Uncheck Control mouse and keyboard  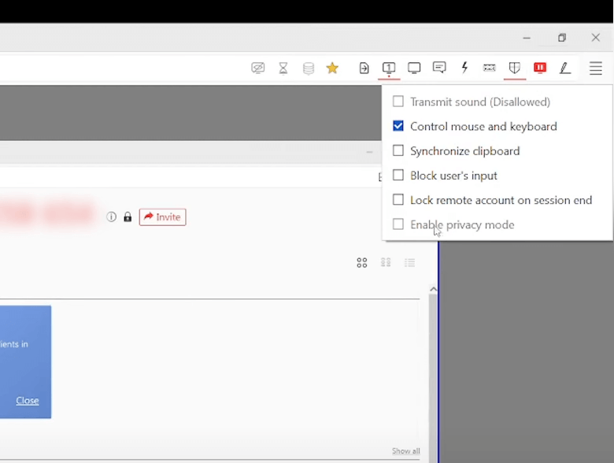pos(398,126)
